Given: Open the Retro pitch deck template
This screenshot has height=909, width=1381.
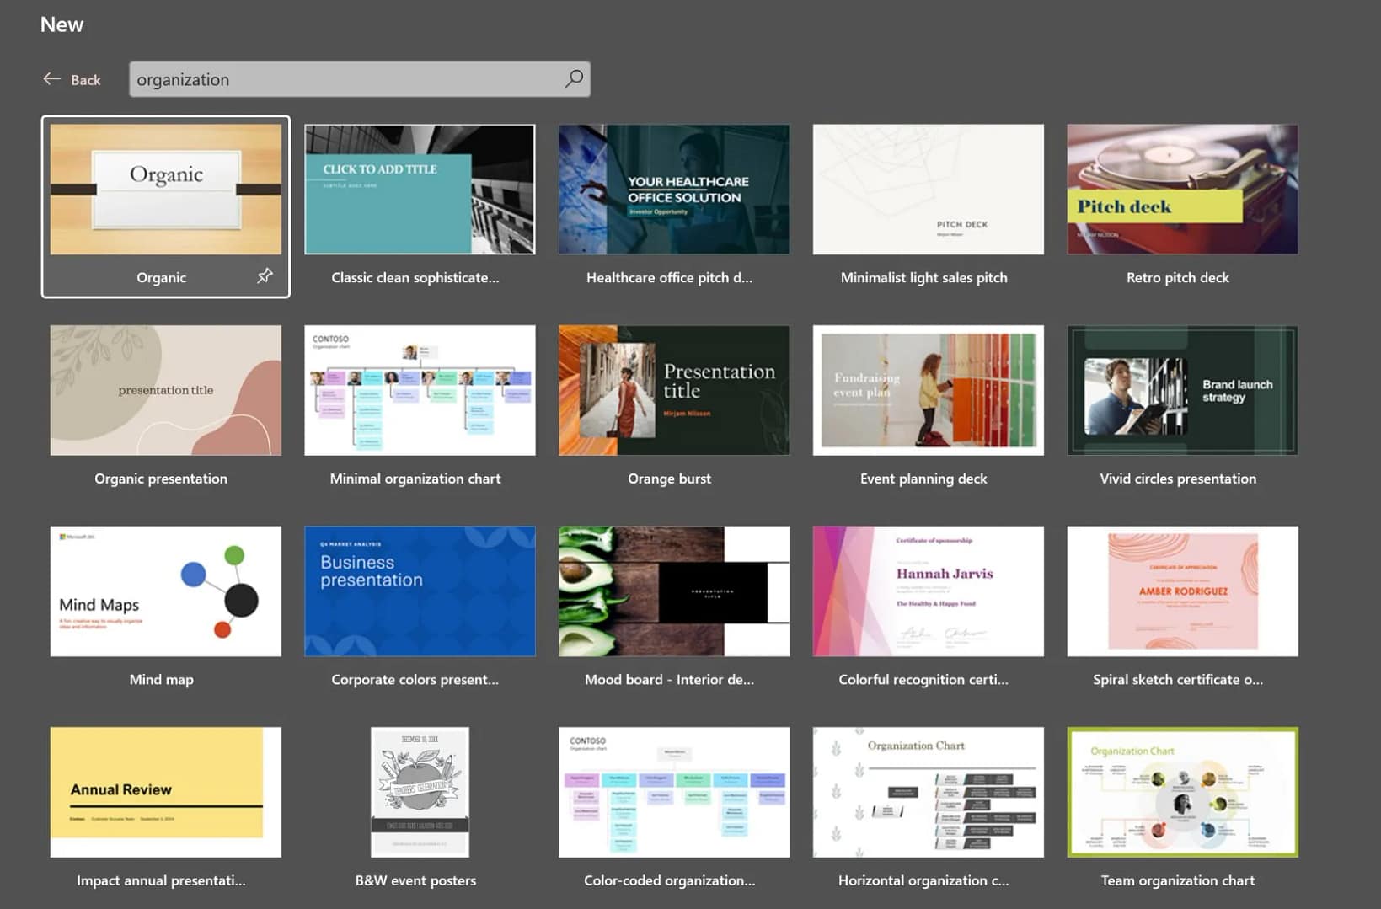Looking at the screenshot, I should (1182, 190).
